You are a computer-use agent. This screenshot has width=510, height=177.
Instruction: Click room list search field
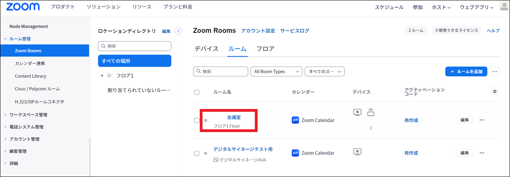pyautogui.click(x=220, y=72)
